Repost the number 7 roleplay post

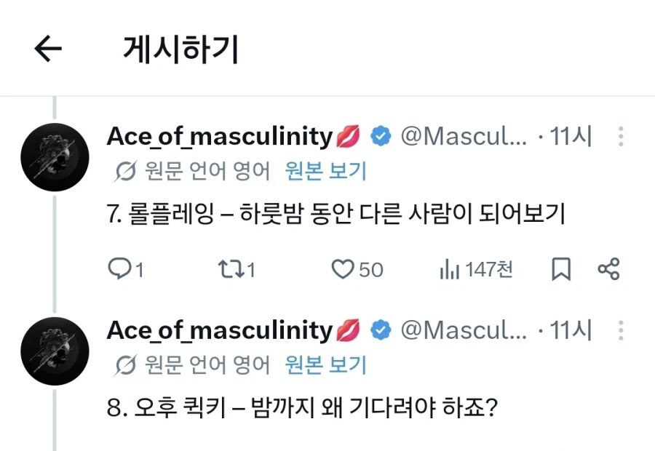tap(237, 269)
